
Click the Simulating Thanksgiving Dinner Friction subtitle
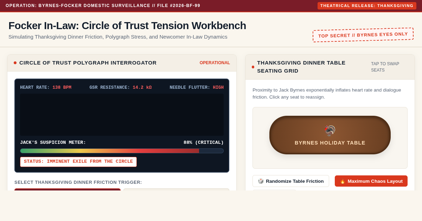[118, 37]
